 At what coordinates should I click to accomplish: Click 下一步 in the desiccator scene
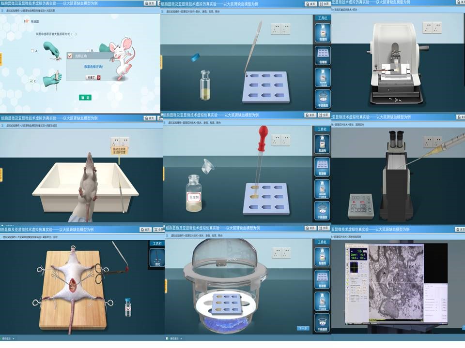coord(302,328)
